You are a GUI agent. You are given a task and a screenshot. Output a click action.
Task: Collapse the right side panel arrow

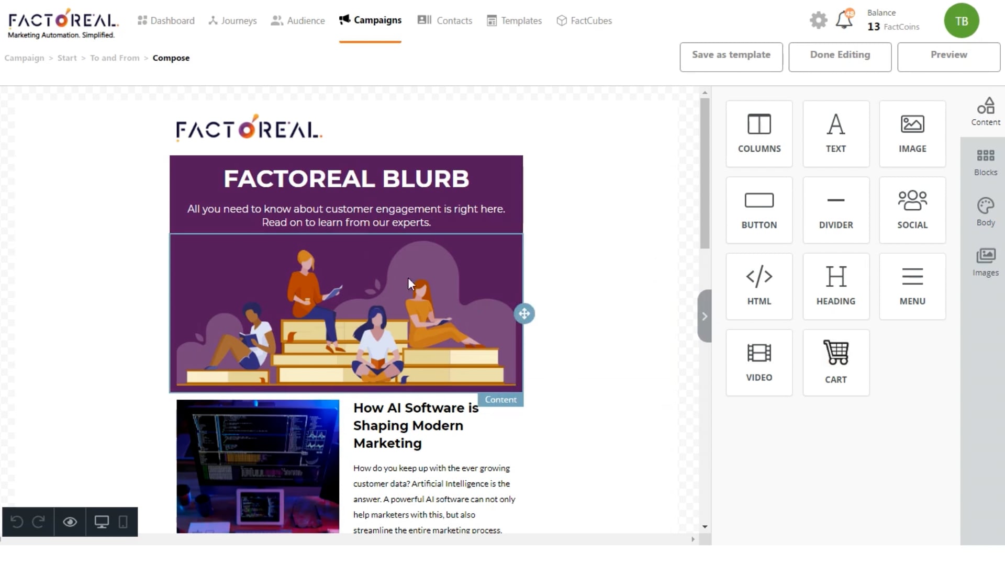705,316
